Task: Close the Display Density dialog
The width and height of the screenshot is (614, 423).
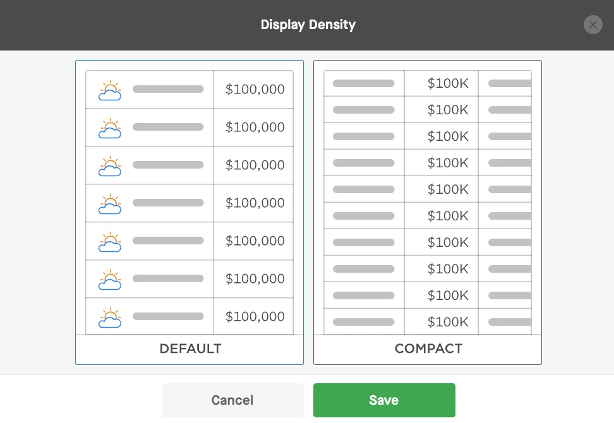Action: (593, 25)
